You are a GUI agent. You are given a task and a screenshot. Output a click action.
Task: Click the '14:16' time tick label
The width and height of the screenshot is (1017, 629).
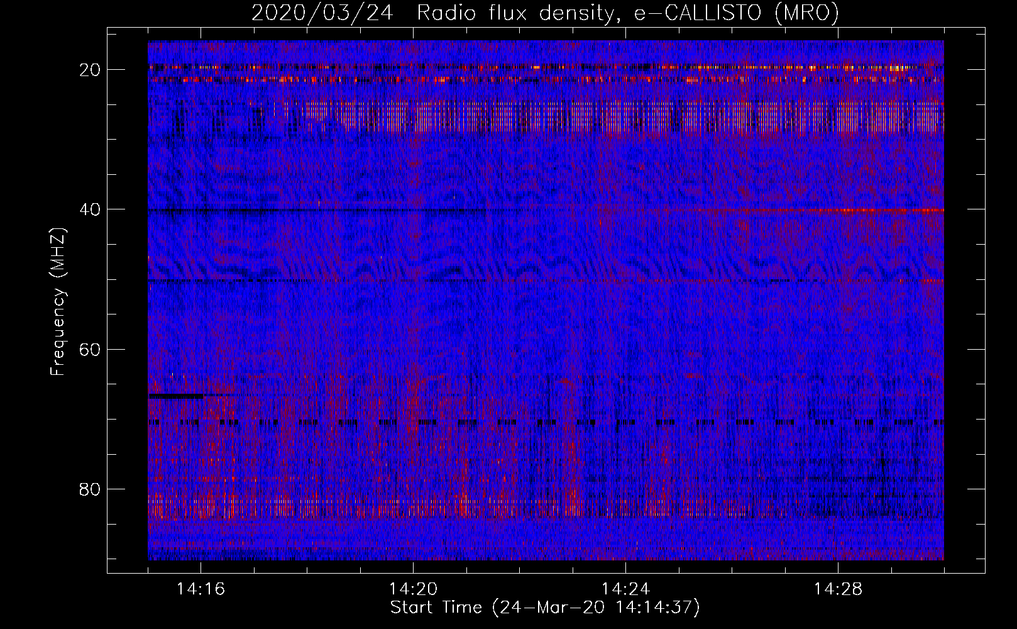pos(201,589)
